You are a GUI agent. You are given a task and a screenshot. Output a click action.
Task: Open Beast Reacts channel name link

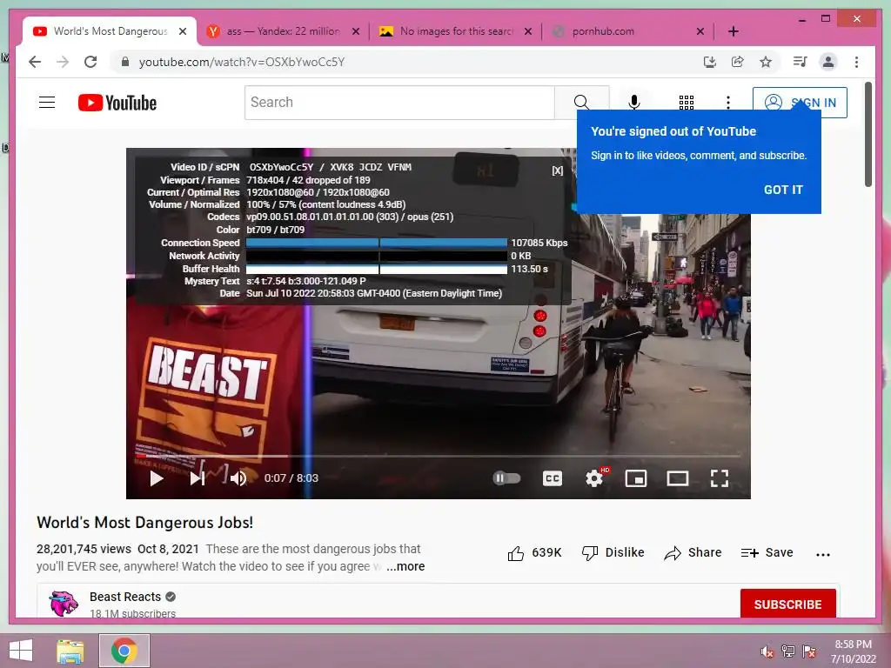(x=125, y=597)
